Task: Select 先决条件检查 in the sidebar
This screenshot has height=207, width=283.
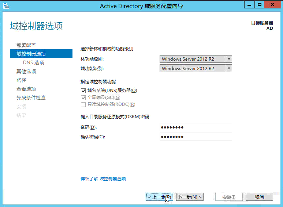Action: point(31,97)
